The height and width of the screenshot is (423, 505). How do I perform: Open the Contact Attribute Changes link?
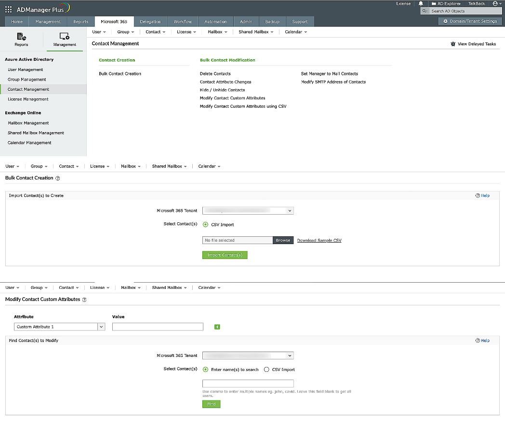click(226, 82)
